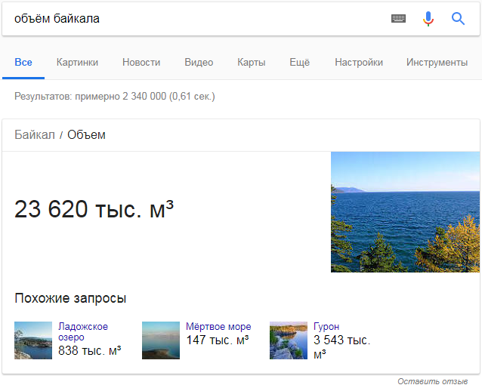Open the Карты tab
The image size is (482, 388).
252,63
